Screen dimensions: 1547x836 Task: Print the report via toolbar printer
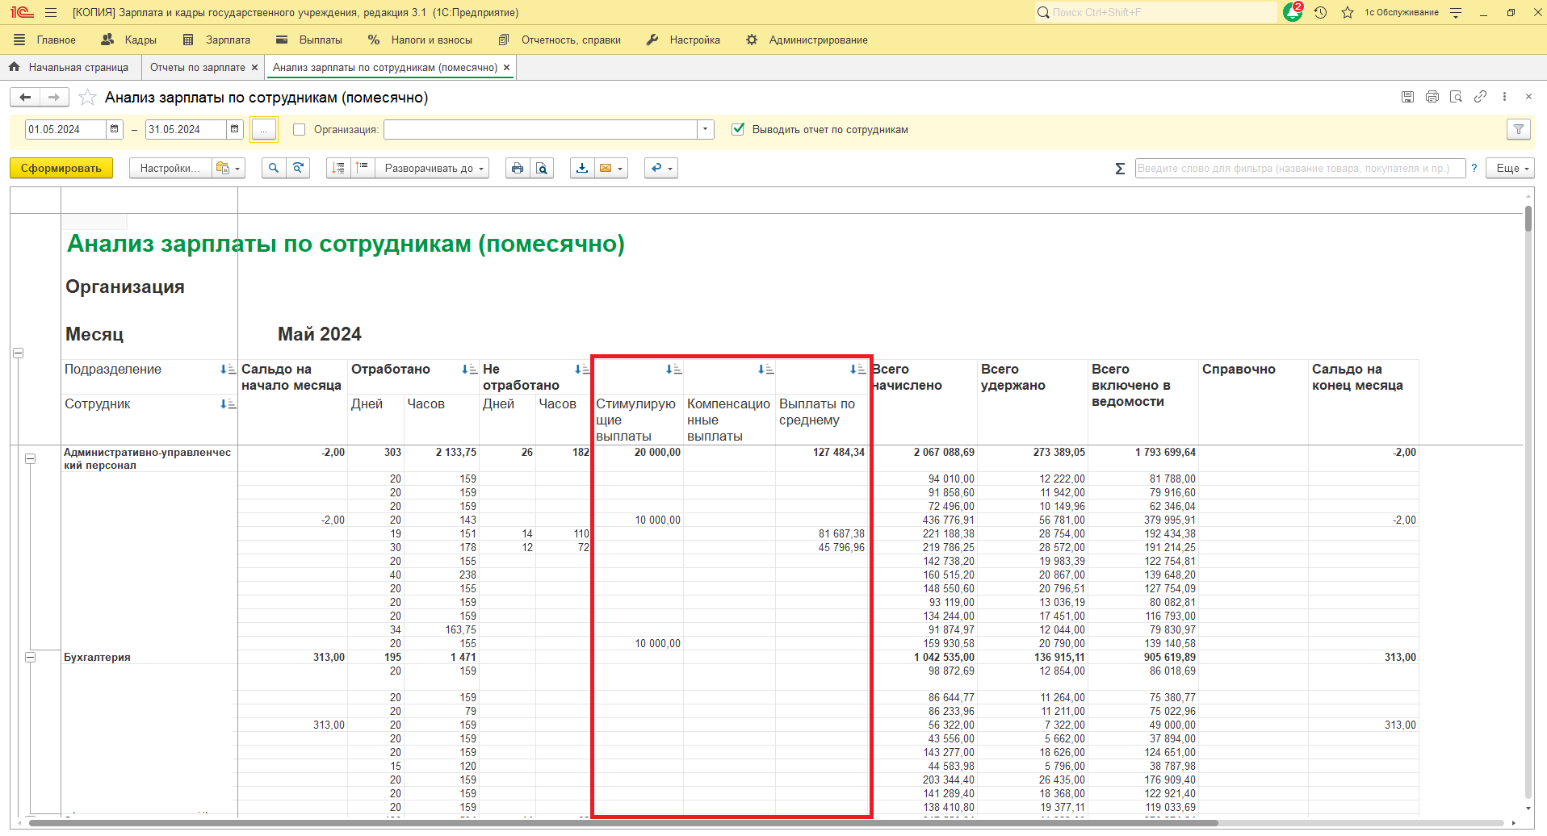coord(518,168)
